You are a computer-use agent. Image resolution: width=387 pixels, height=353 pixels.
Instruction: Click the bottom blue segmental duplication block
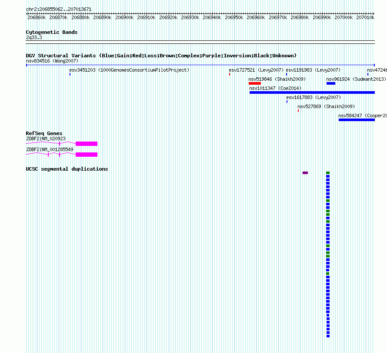[328, 336]
